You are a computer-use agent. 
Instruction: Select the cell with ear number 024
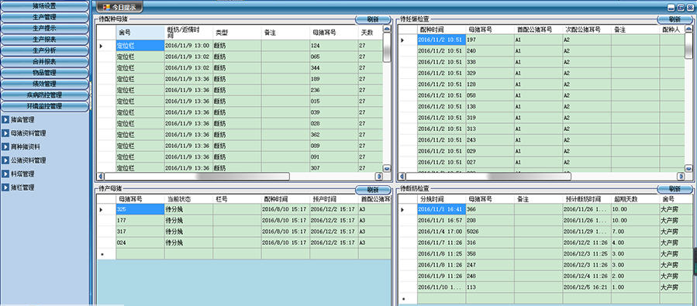pos(140,243)
